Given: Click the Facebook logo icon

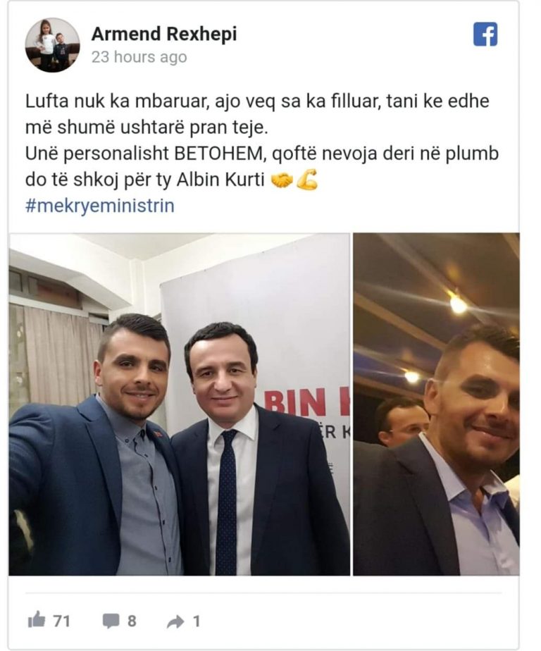Looking at the screenshot, I should (x=485, y=34).
